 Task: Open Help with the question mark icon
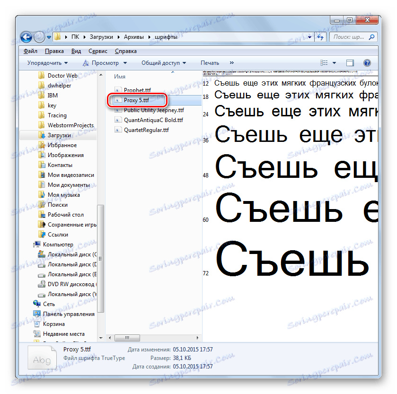tap(367, 63)
